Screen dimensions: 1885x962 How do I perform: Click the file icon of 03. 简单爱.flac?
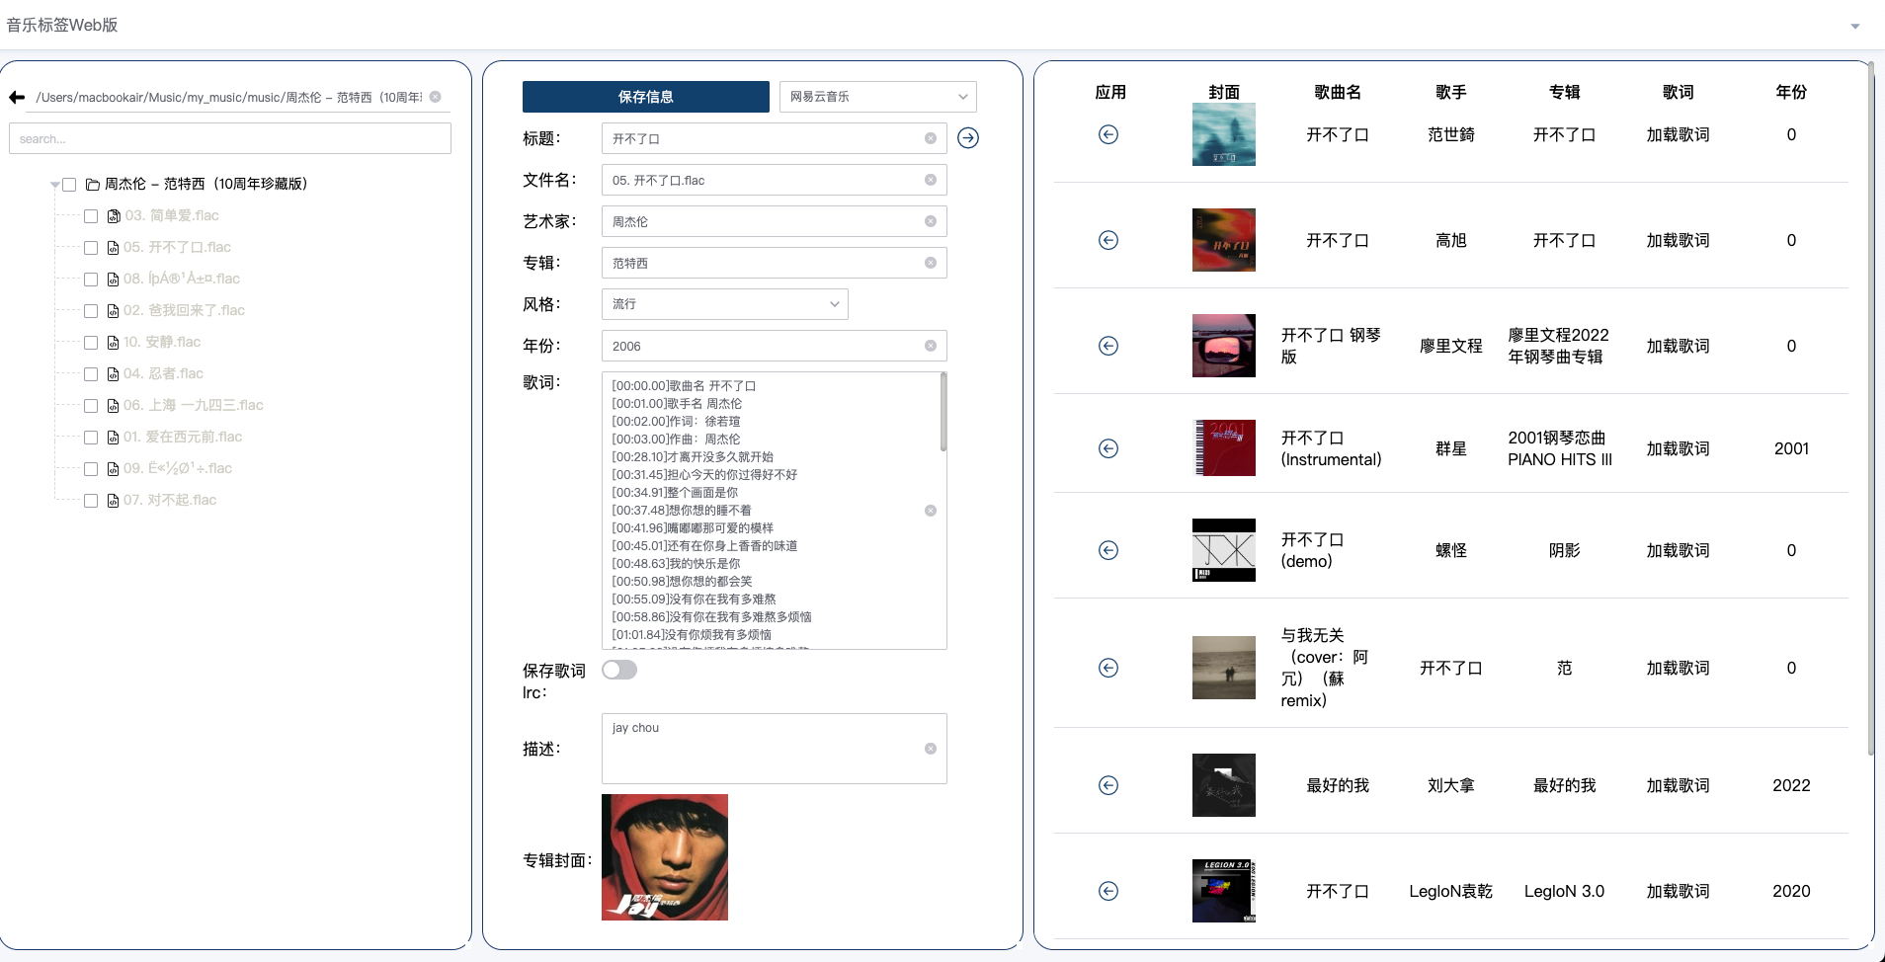click(114, 216)
